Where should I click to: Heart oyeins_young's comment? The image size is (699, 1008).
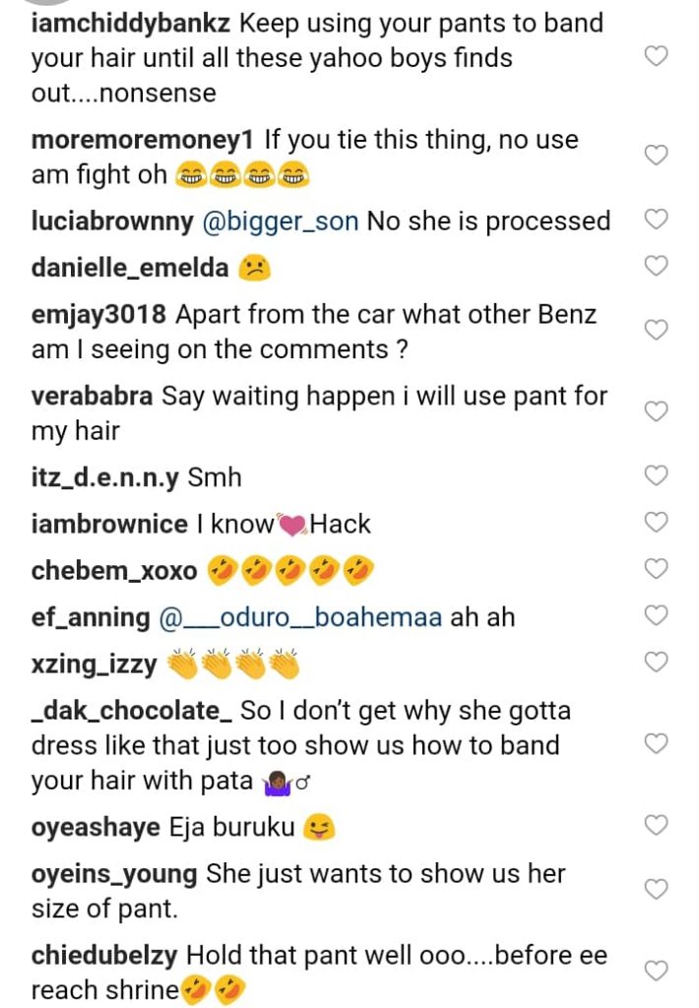655,890
